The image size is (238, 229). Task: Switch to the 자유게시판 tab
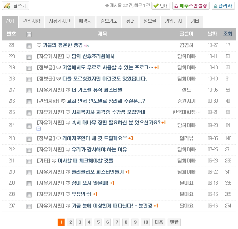pyautogui.click(x=60, y=21)
